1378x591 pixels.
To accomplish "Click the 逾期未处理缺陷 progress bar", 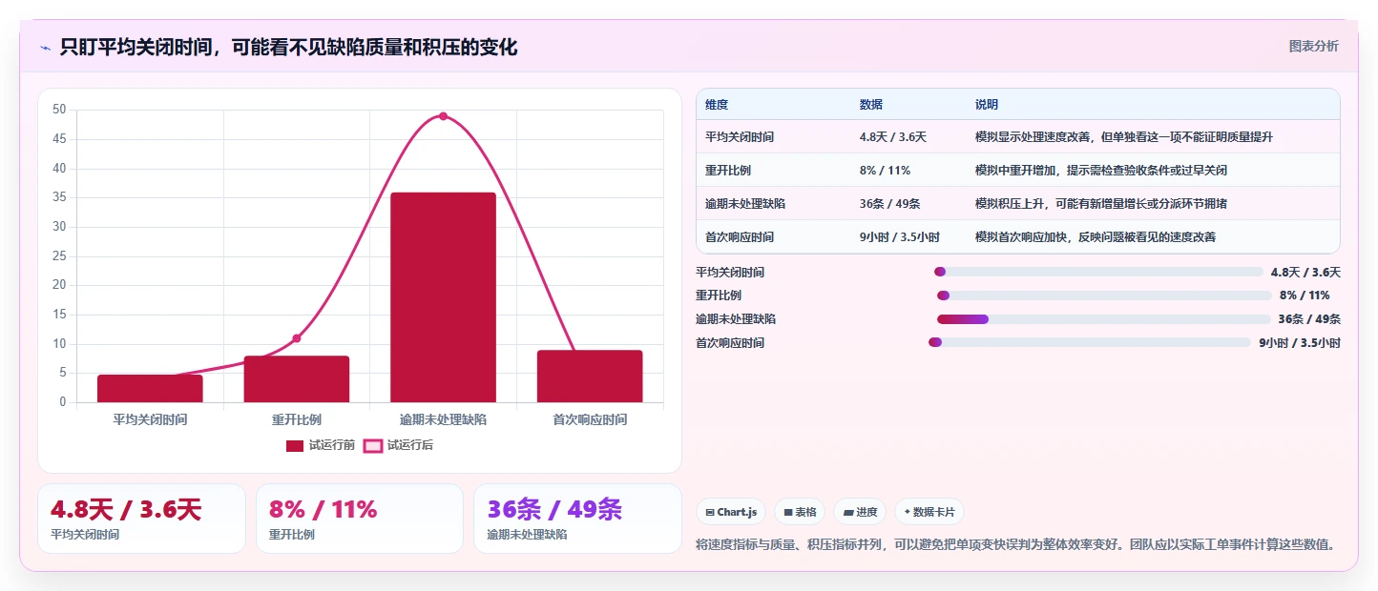I will pos(1103,319).
